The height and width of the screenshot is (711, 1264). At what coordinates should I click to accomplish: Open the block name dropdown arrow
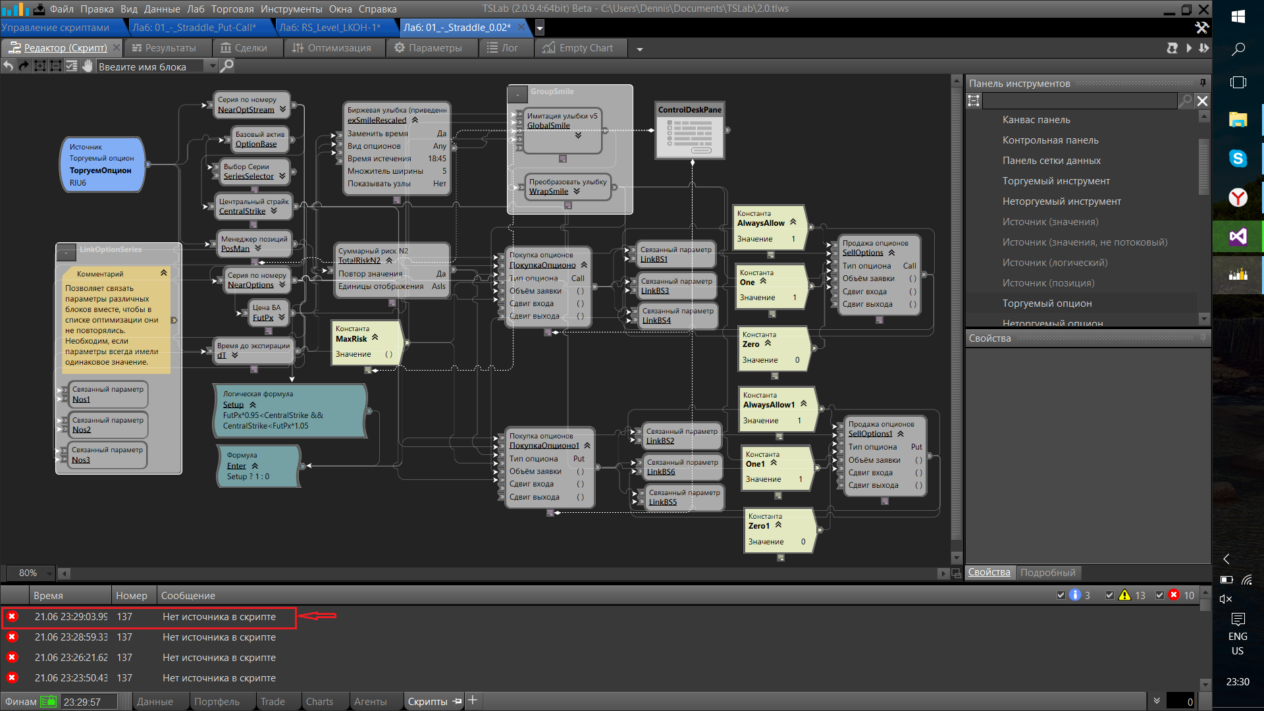click(212, 66)
